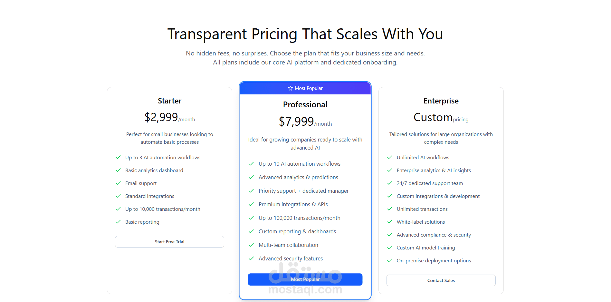This screenshot has height=302, width=611.
Task: Click checkmark beside Advanced analytics & predictions
Action: pos(251,177)
